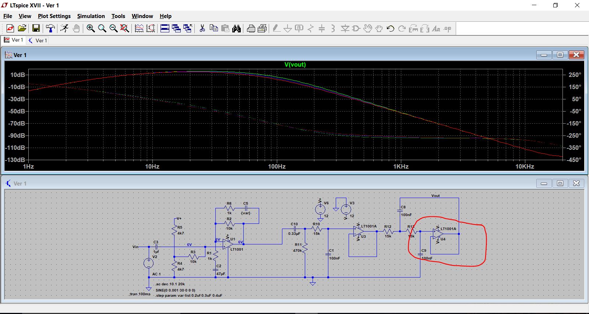589x314 pixels.
Task: Open the Help menu
Action: coord(166,16)
